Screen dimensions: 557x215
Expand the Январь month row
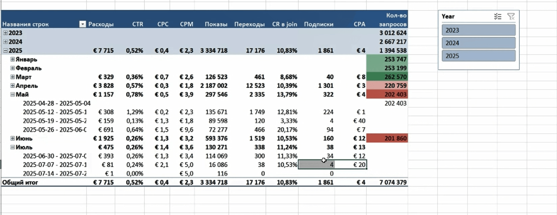point(13,59)
